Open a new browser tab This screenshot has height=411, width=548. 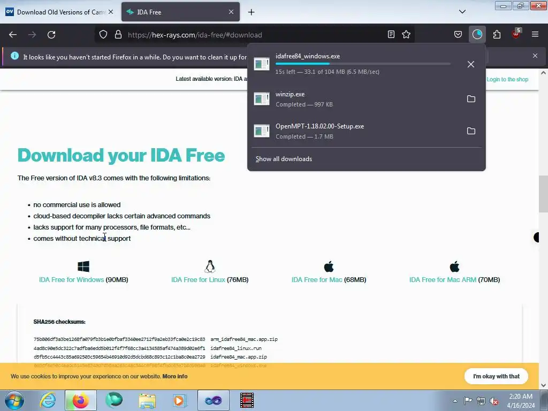coord(252,12)
